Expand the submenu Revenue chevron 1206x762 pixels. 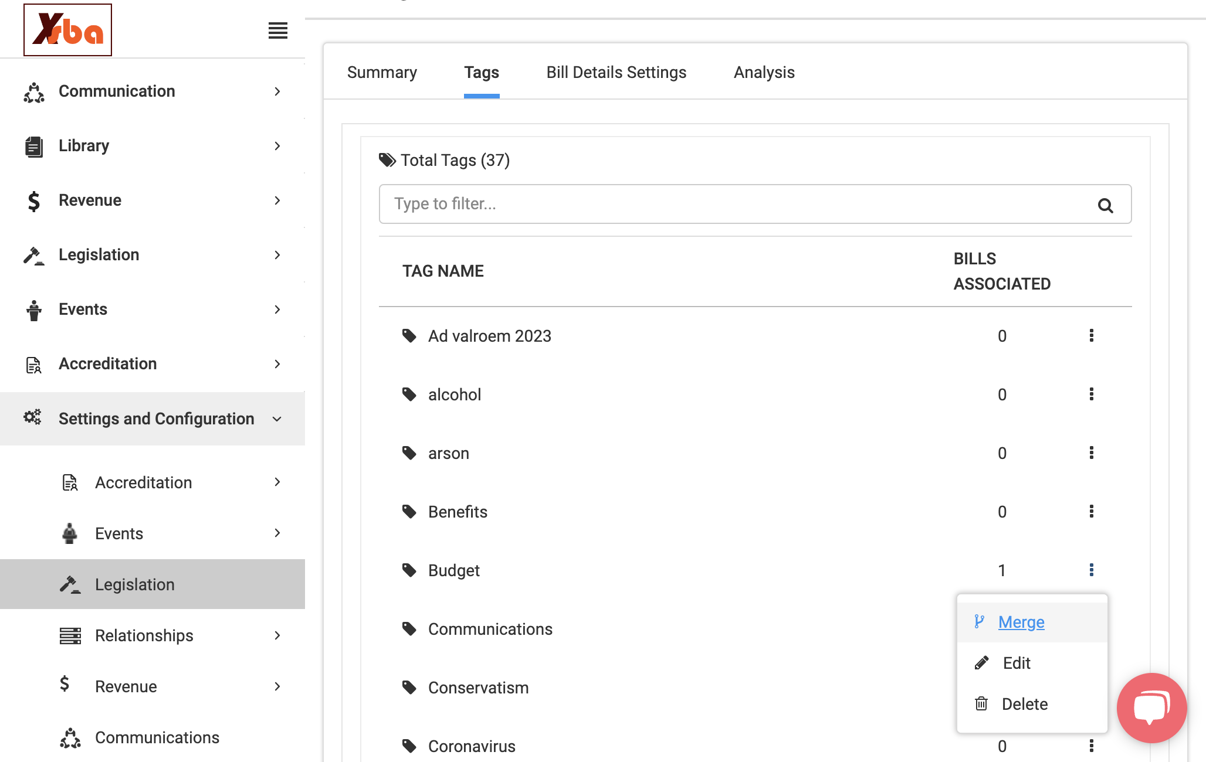pyautogui.click(x=277, y=686)
